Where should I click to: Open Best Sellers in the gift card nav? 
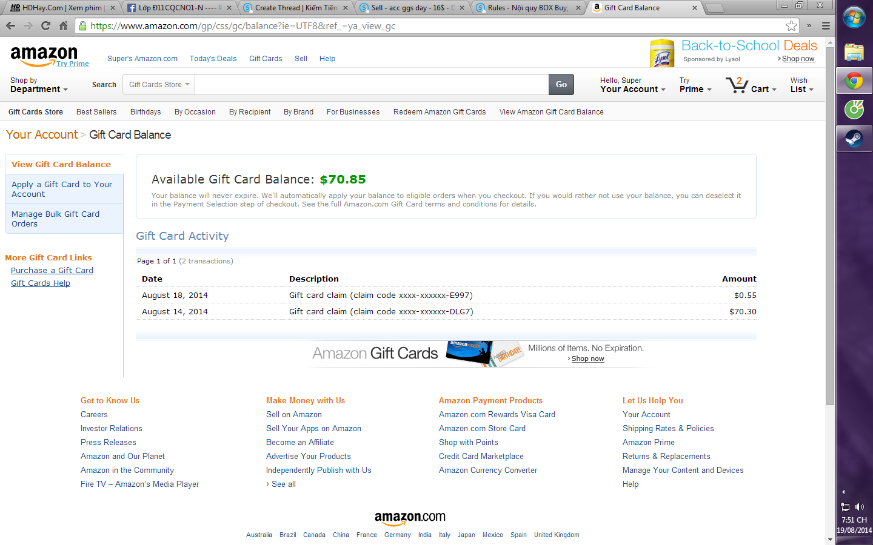tap(96, 112)
